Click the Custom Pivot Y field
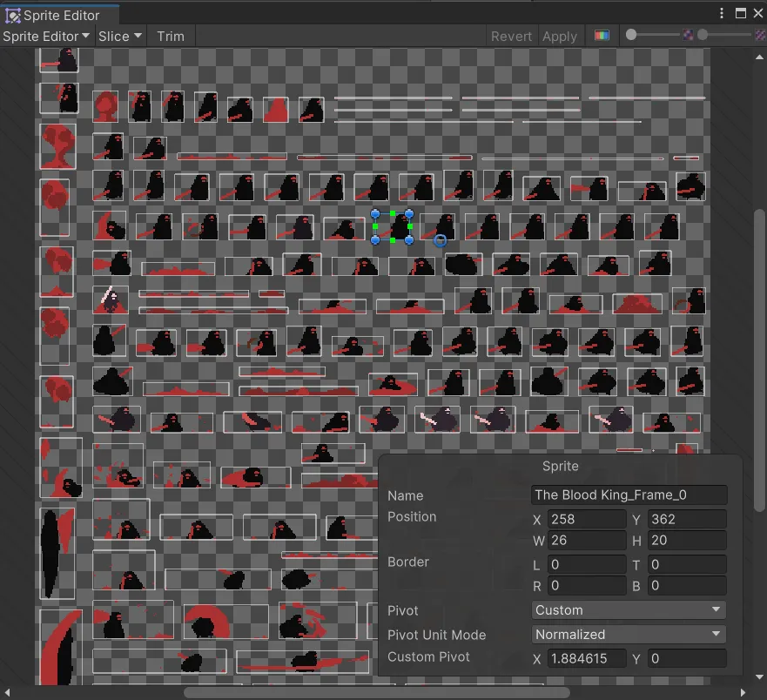 pos(687,658)
